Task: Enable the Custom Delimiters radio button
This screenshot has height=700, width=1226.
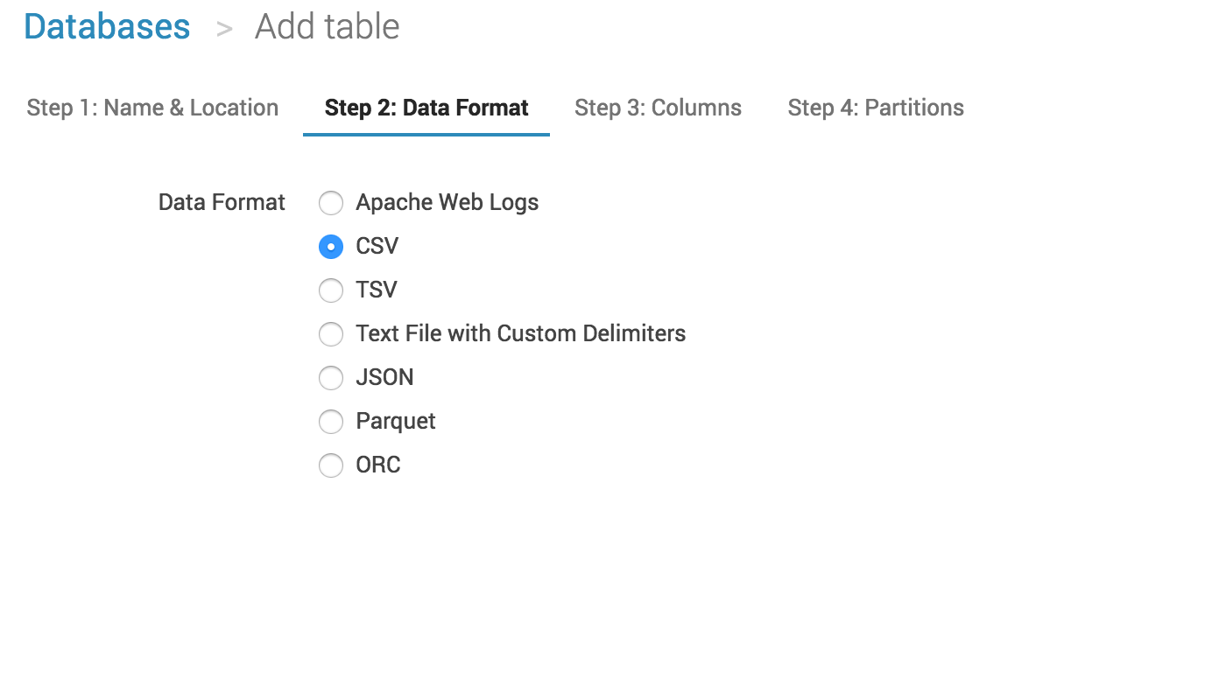Action: coord(331,334)
